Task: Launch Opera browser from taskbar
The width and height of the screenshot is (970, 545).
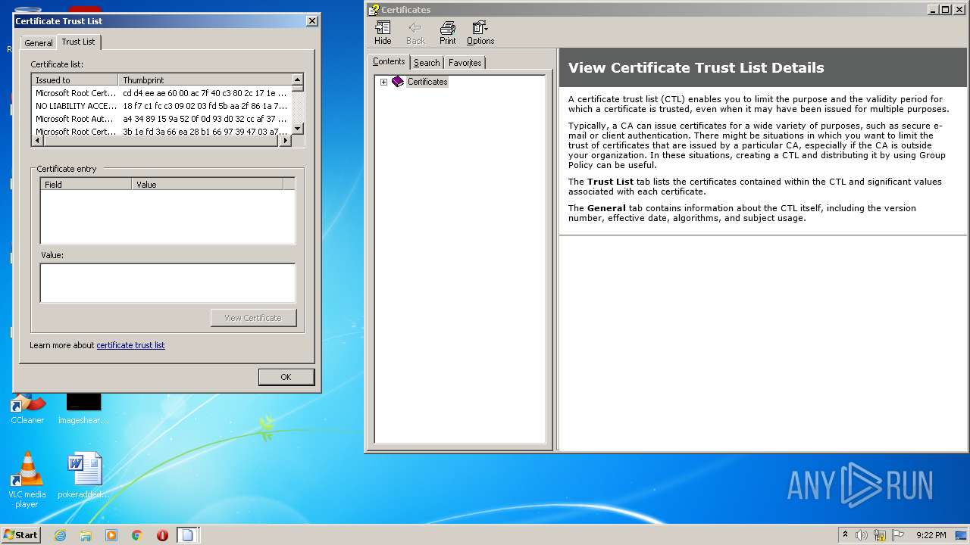Action: [162, 535]
